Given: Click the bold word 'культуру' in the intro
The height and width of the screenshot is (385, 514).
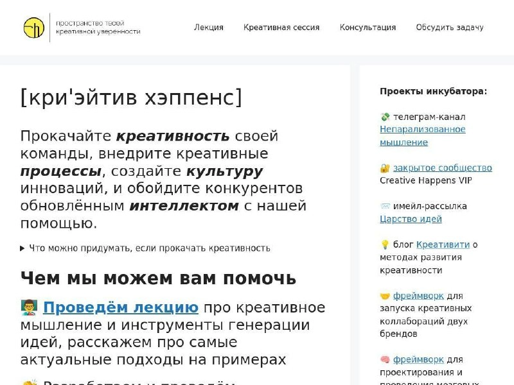Looking at the screenshot, I should (x=225, y=171).
